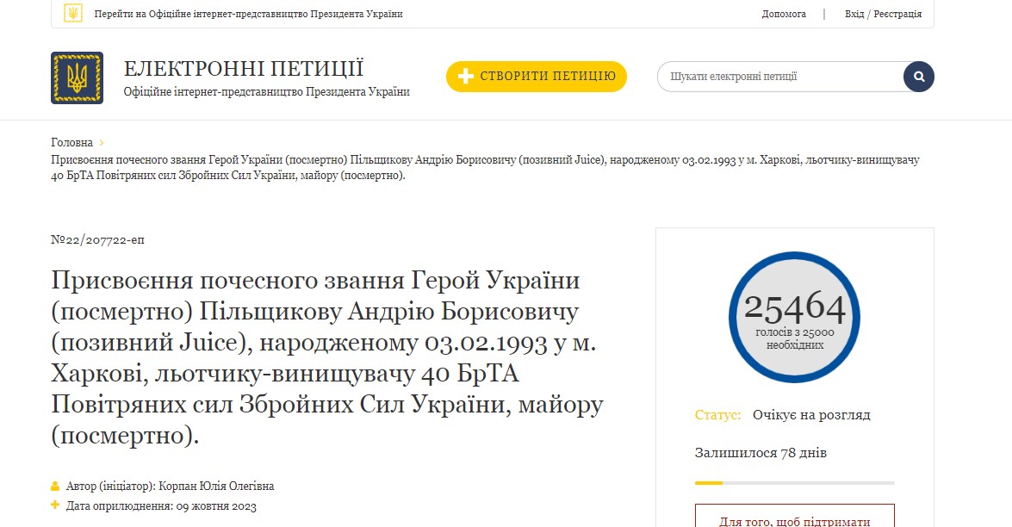Click the plus icon on СТВОРИТИ ПЕТИЦІЮ button

click(x=465, y=77)
